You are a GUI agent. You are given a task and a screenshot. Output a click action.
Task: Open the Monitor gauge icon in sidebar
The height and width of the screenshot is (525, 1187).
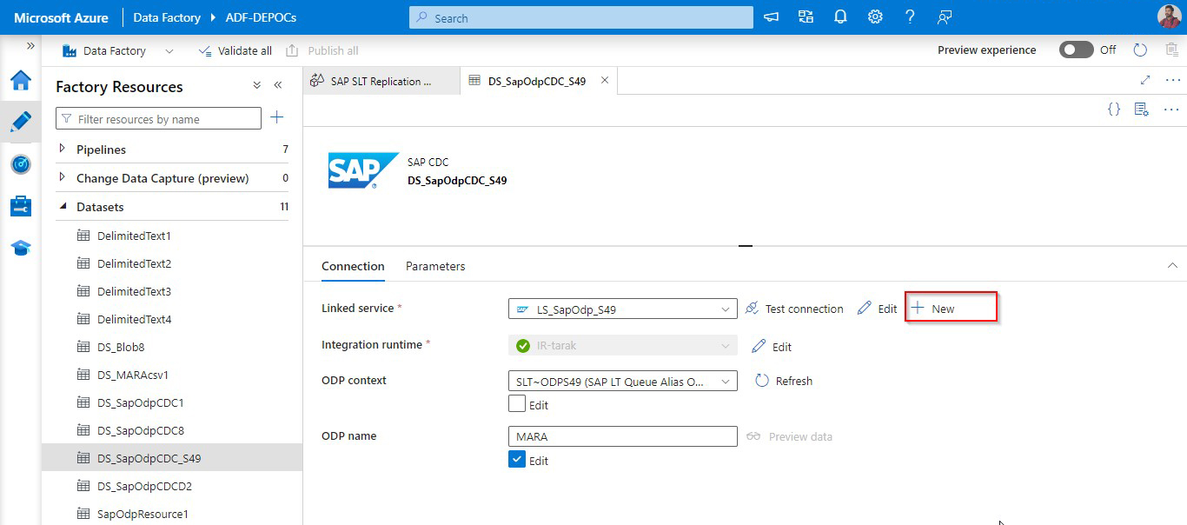(x=21, y=164)
